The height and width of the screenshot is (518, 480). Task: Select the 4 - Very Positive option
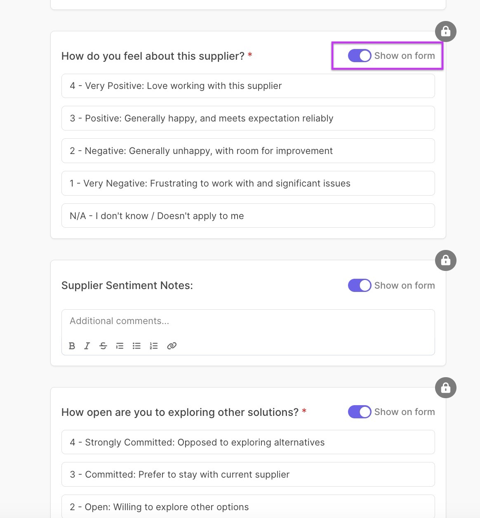(x=248, y=86)
